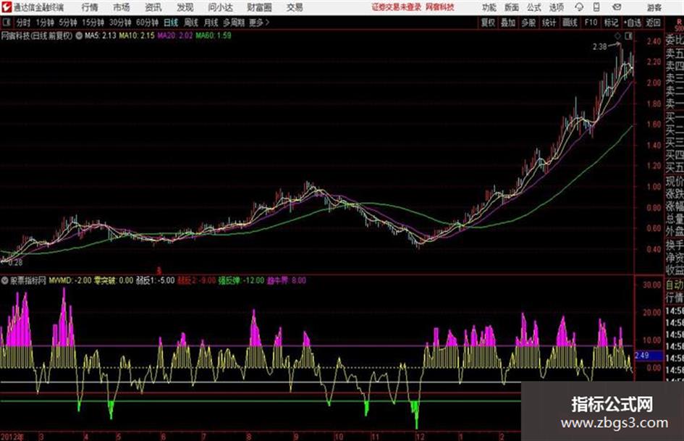Click the mobile phone icon in title bar
The width and height of the screenshot is (684, 441).
pyautogui.click(x=596, y=7)
